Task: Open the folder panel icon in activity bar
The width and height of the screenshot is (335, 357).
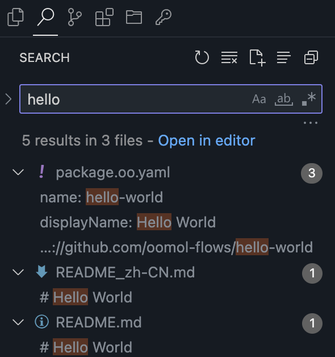Action: pos(134,17)
